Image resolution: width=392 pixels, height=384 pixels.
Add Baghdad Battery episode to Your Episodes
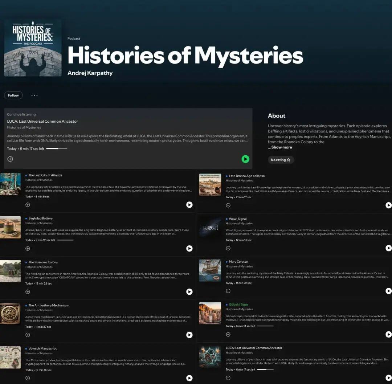tap(28, 249)
